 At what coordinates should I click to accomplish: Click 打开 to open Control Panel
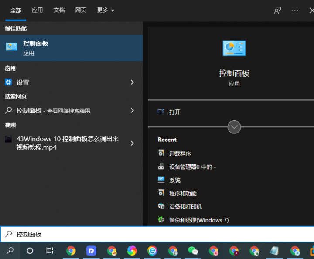[174, 112]
